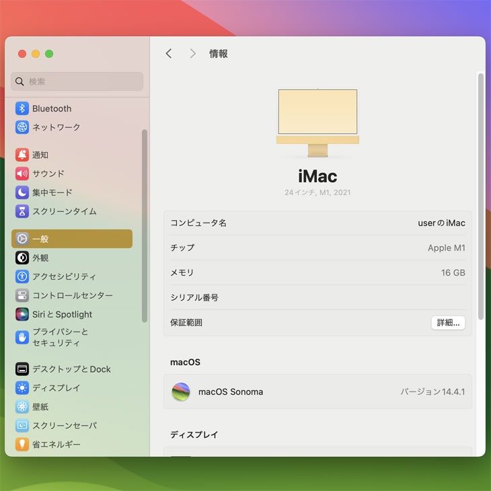Open the サウンド speaker icon
This screenshot has height=491, width=491.
click(x=22, y=174)
